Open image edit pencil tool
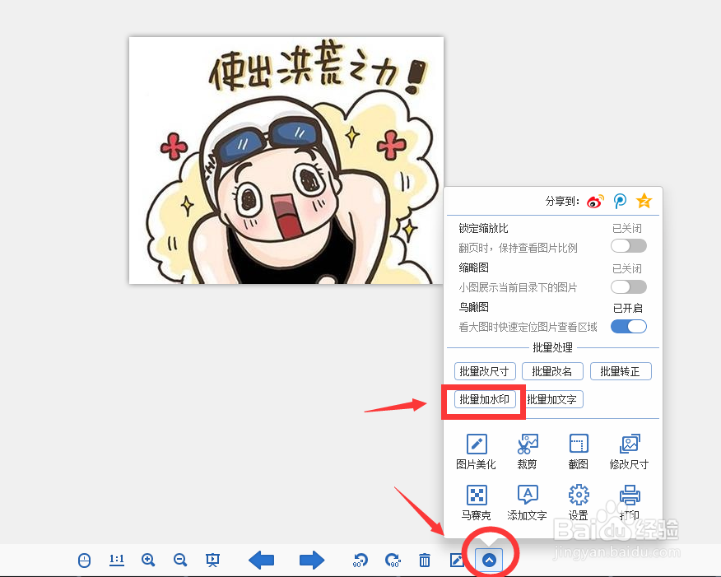Viewport: 721px width, 577px height. point(457,560)
